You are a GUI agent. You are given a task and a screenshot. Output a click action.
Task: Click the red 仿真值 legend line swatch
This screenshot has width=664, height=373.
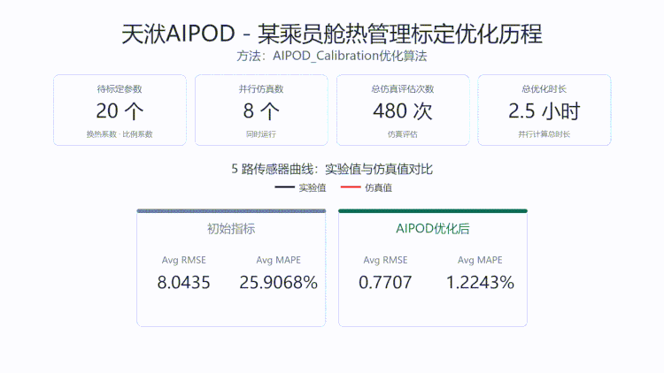point(351,187)
